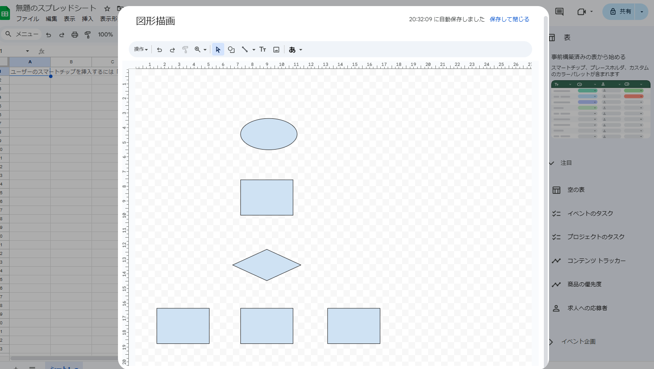Screen dimensions: 654x369
Task: Expand the line tool dropdown arrow
Action: pos(254,50)
